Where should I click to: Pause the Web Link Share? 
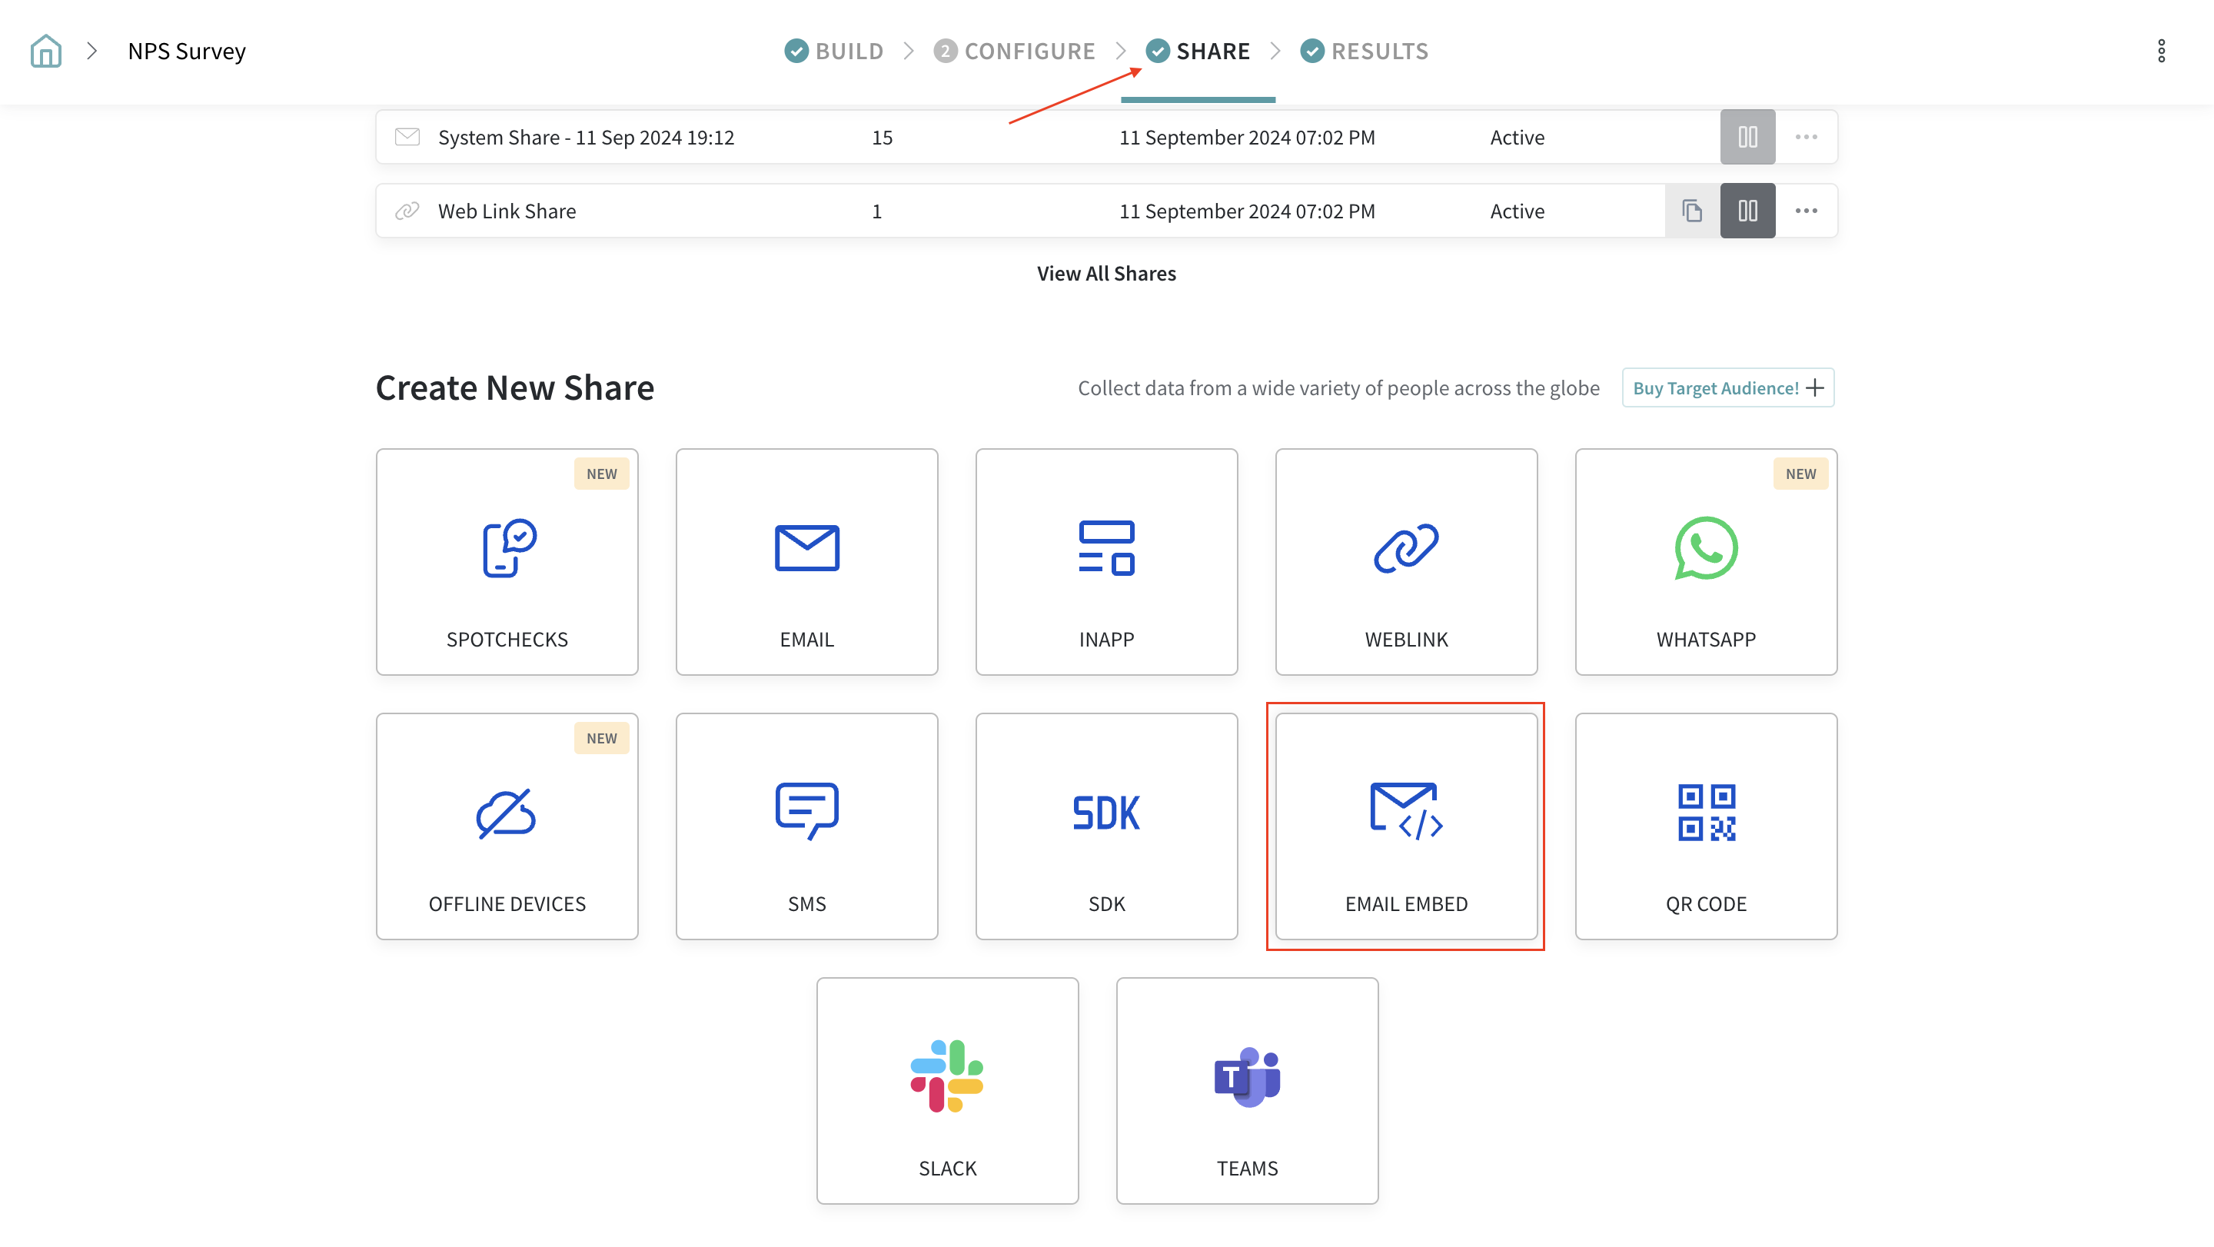pyautogui.click(x=1747, y=211)
